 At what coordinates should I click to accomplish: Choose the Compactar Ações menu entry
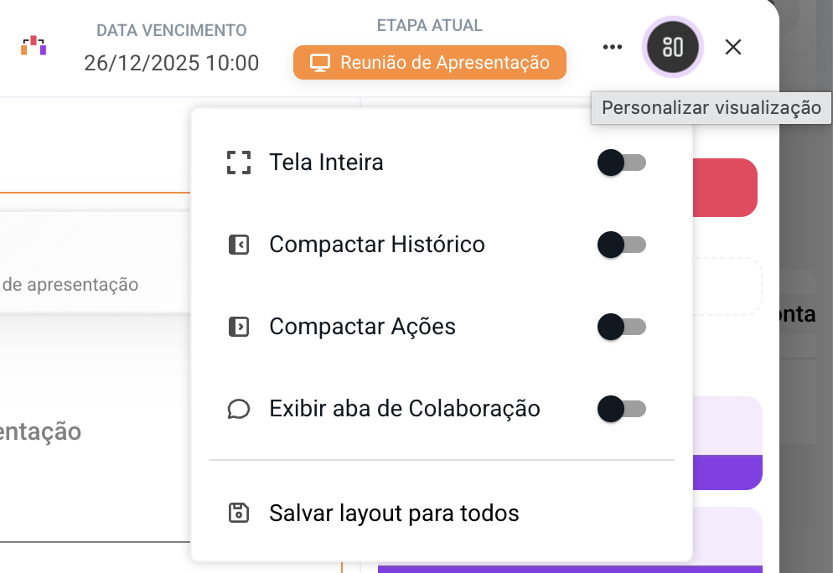361,327
